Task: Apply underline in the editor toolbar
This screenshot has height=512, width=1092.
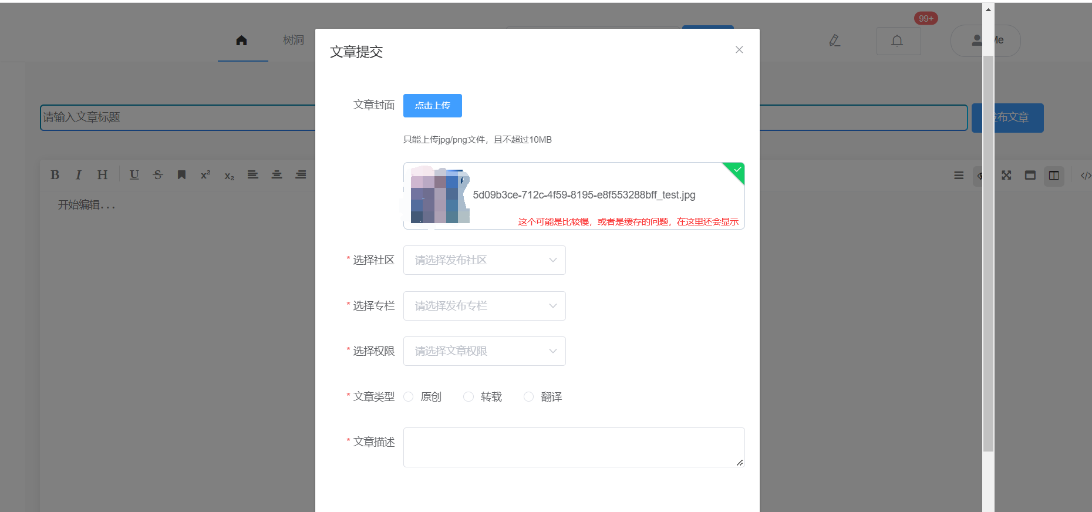Action: [x=134, y=175]
